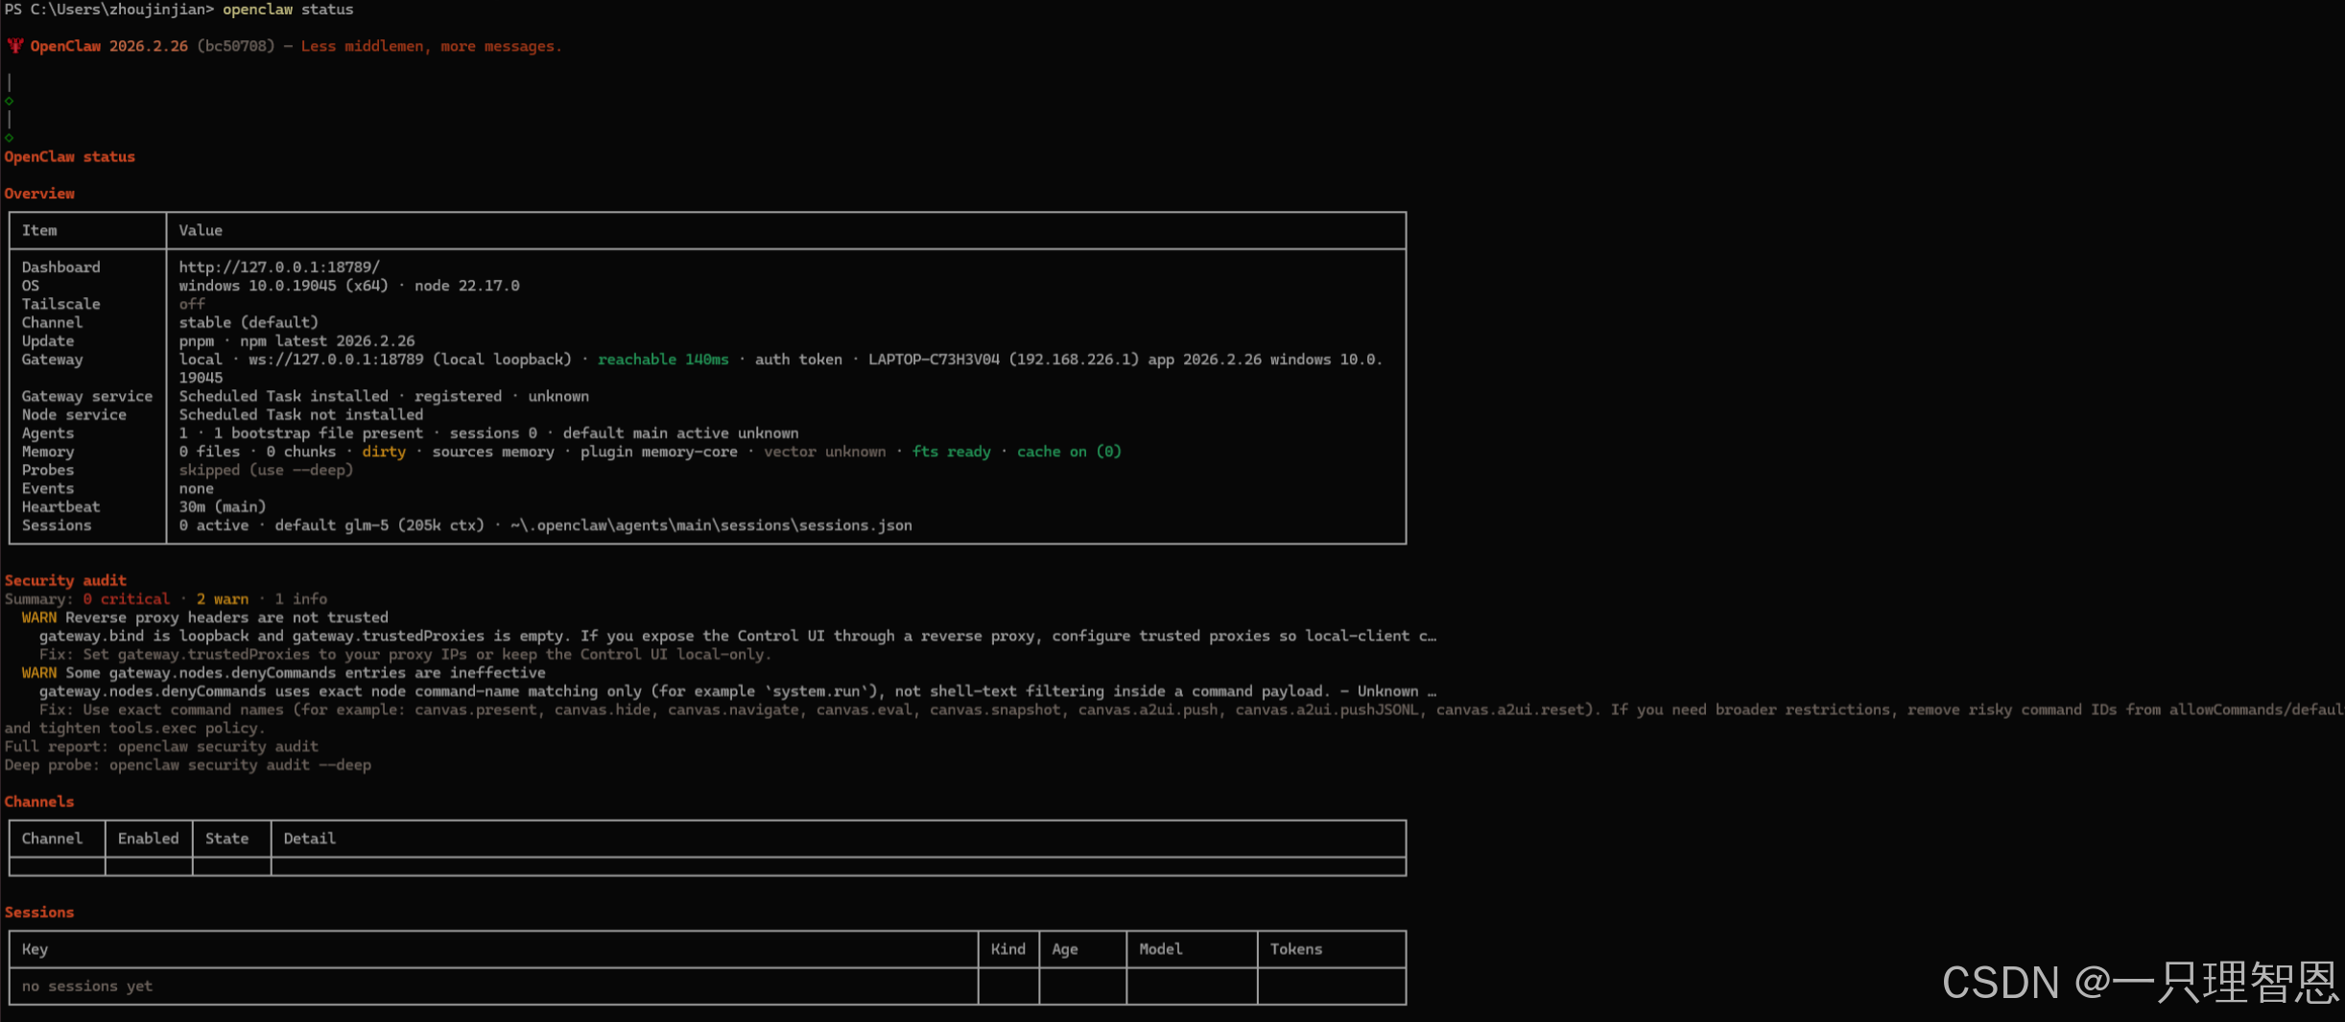Click the 'Kind' column header
This screenshot has width=2345, height=1022.
pos(1007,949)
